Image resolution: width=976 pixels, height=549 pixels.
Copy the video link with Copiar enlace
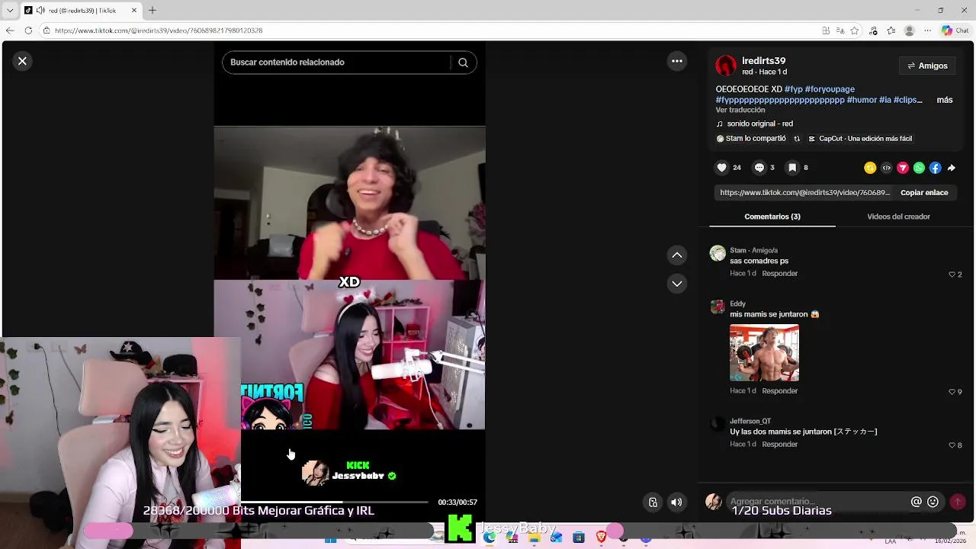click(924, 193)
